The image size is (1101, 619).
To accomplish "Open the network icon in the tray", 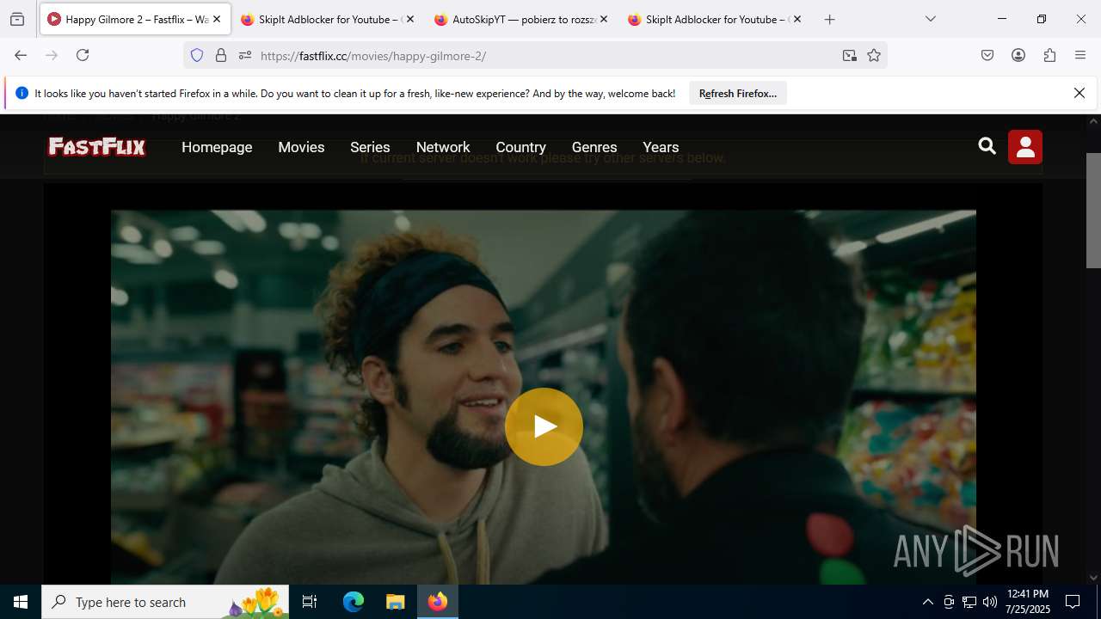I will 969,602.
